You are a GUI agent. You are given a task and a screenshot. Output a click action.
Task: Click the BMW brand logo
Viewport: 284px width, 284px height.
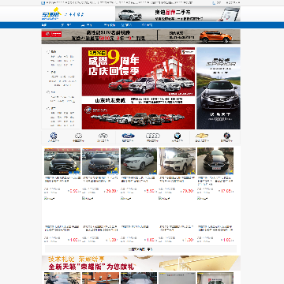tap(177, 136)
